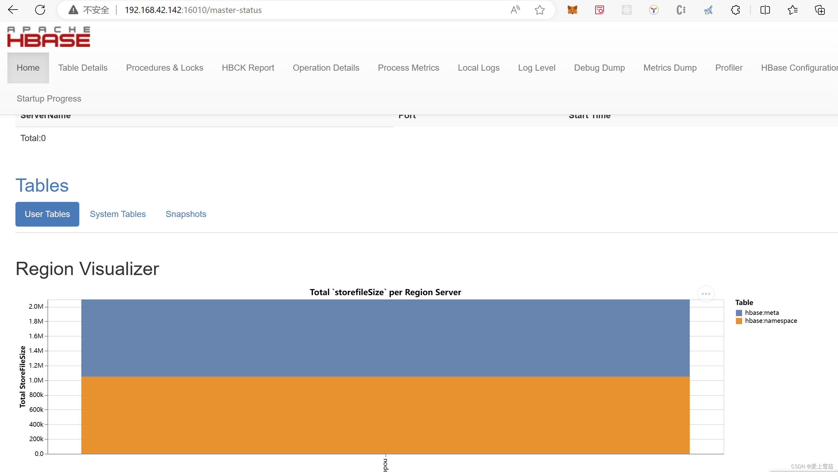Open Metrics Dump link
This screenshot has height=472, width=838.
point(670,68)
